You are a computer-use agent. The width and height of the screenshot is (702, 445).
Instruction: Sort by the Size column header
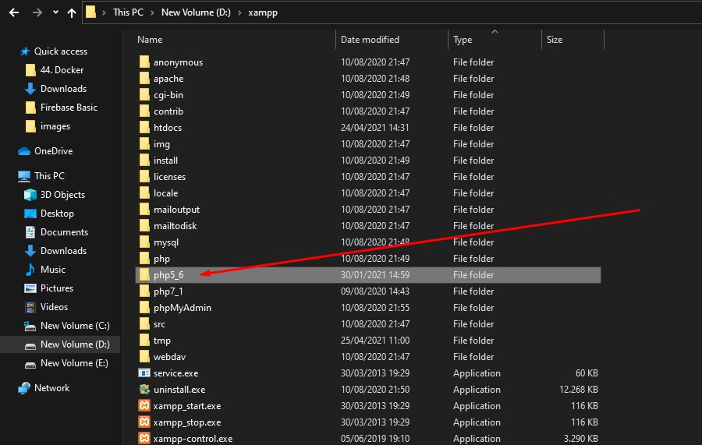[x=555, y=40]
